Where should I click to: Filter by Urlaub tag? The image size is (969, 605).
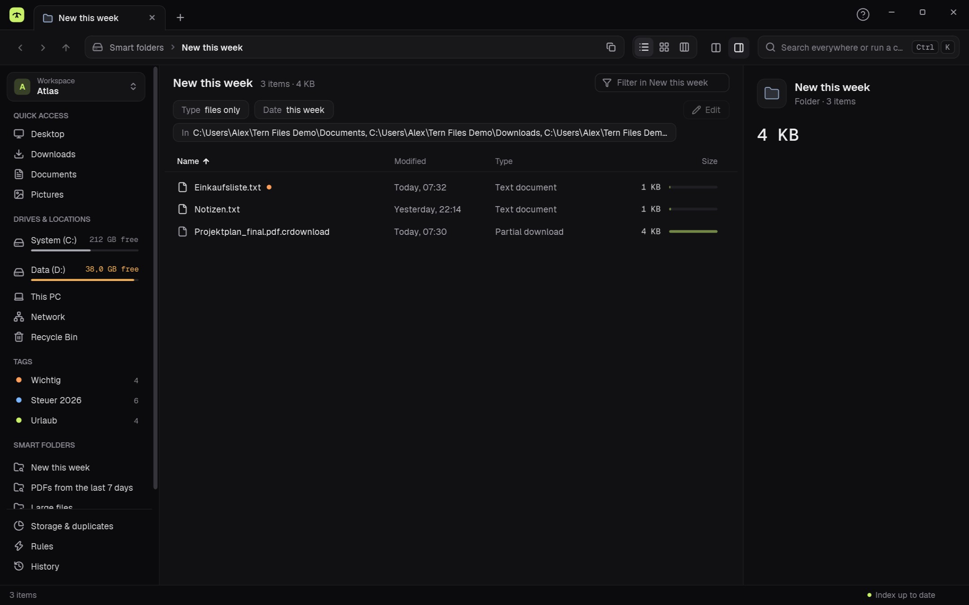pos(76,420)
